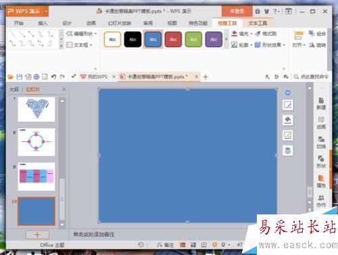This screenshot has width=338, height=255.
Task: Click the Group (组合) icon
Action: click(x=312, y=34)
